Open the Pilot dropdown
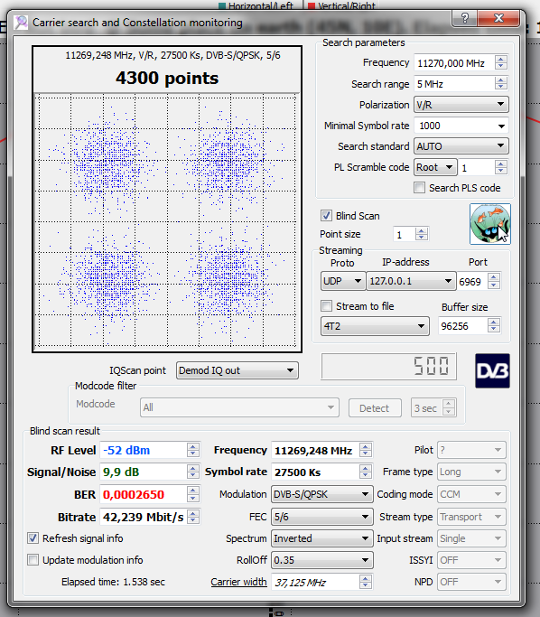The width and height of the screenshot is (540, 617). coord(471,450)
